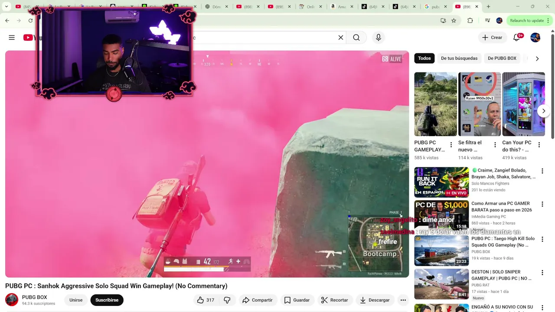Show next filter chips with right arrow

537,58
